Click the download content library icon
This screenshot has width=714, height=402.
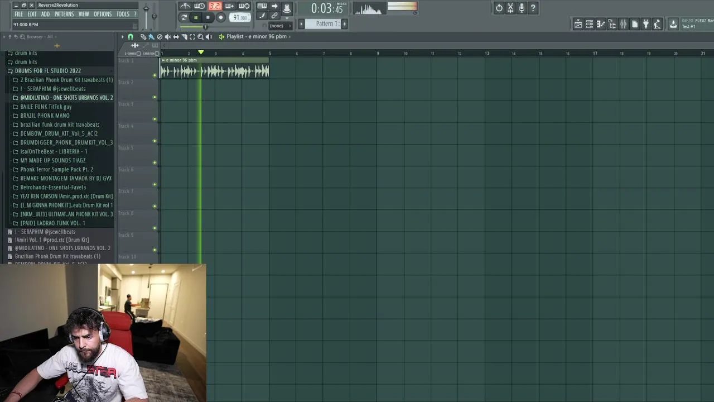[673, 24]
